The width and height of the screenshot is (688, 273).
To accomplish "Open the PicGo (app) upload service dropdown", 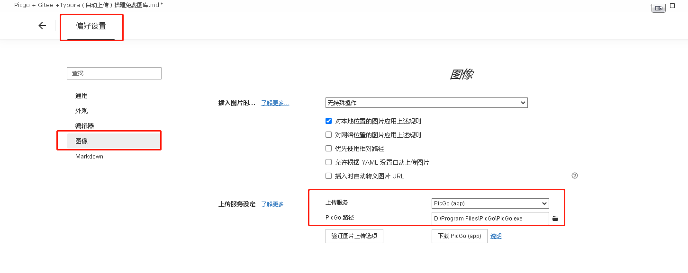I will point(490,203).
